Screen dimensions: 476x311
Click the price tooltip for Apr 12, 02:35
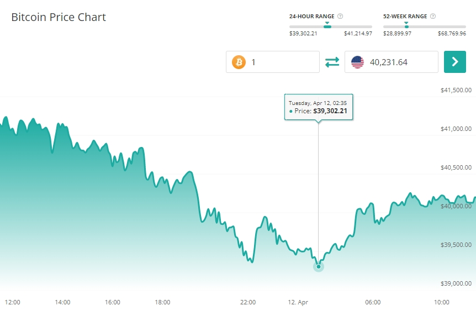click(x=319, y=107)
